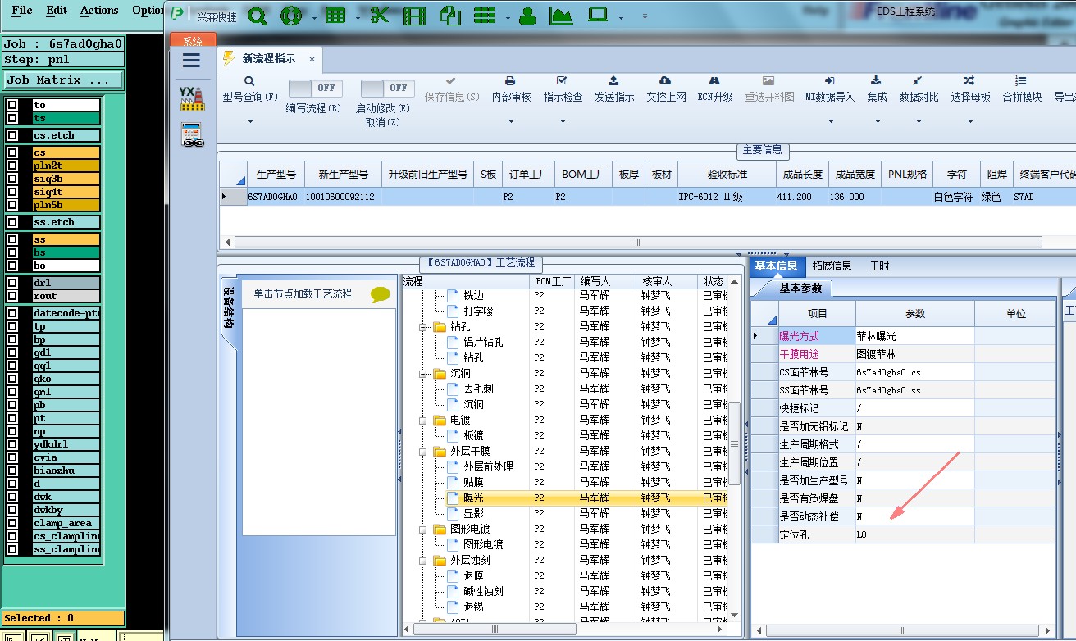This screenshot has height=641, width=1076.
Task: Close the 新流程指示 tab
Action: point(312,59)
